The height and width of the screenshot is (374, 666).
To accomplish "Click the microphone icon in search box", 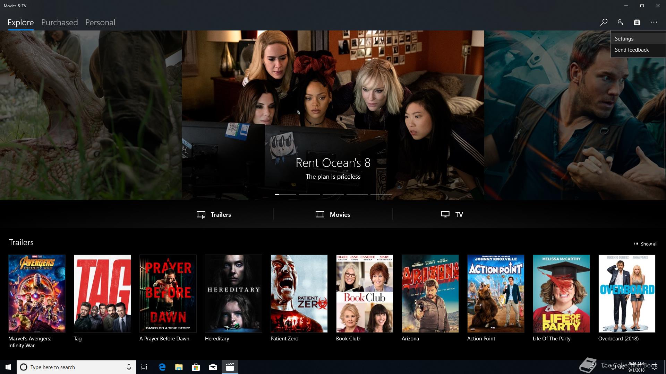I will coord(129,367).
